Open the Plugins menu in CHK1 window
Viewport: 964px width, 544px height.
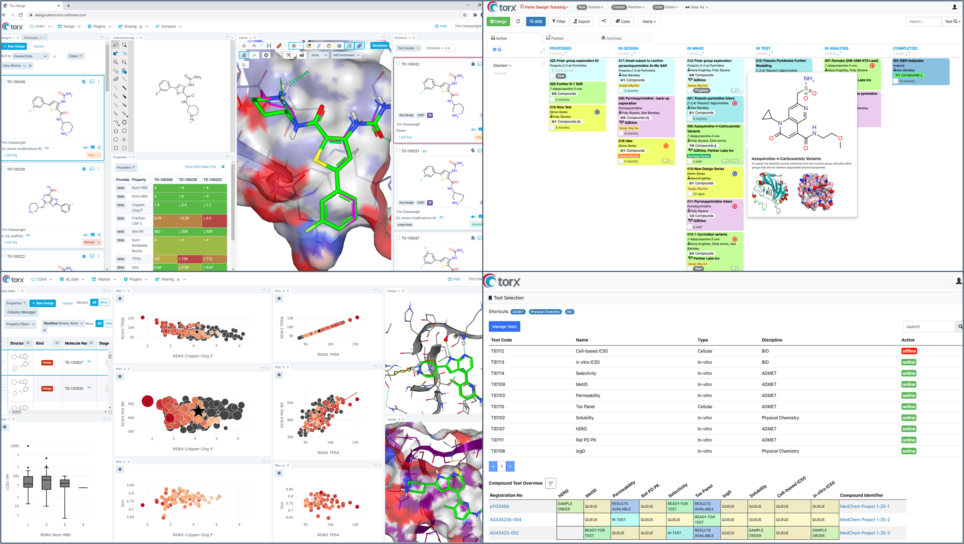pyautogui.click(x=99, y=27)
